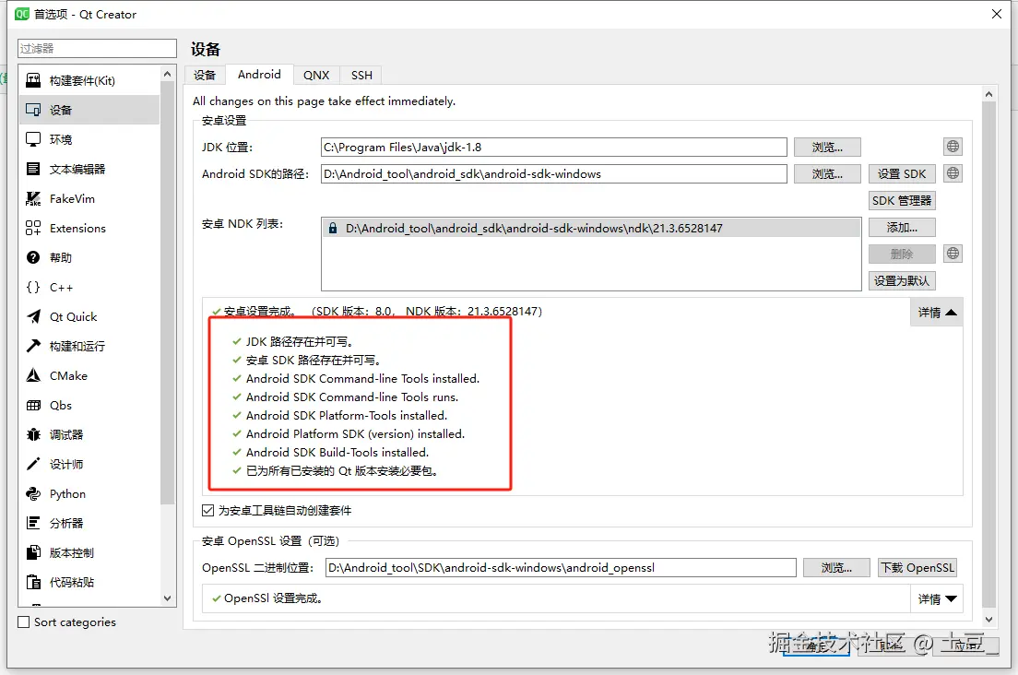The height and width of the screenshot is (675, 1018).
Task: Open the 帮助 question mark icon
Action: pyautogui.click(x=33, y=257)
